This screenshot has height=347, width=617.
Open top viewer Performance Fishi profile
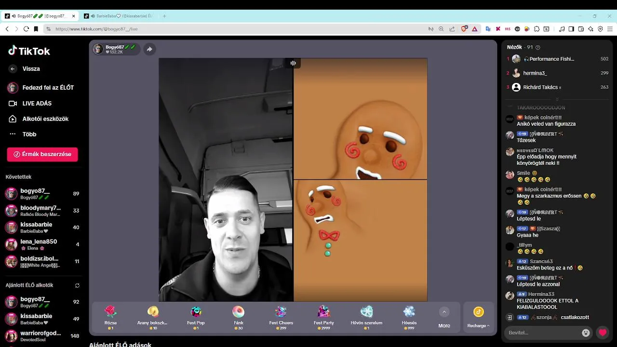(x=557, y=59)
